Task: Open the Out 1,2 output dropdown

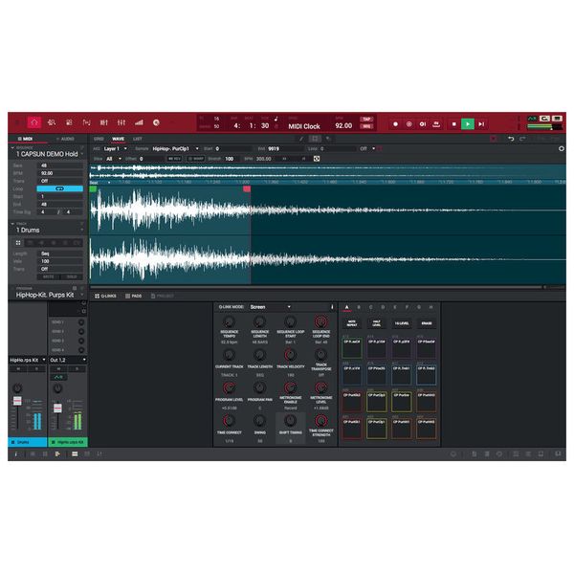Action: click(x=68, y=360)
